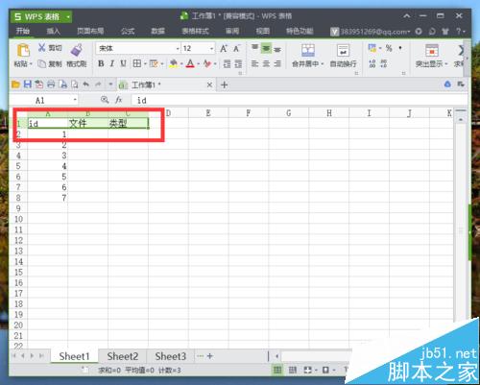Switch to the Sheet3 tab
Screen dimensions: 480x385
[x=171, y=356]
